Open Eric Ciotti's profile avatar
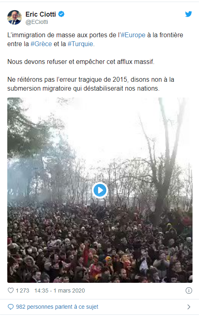This screenshot has width=199, height=316. 15,17
